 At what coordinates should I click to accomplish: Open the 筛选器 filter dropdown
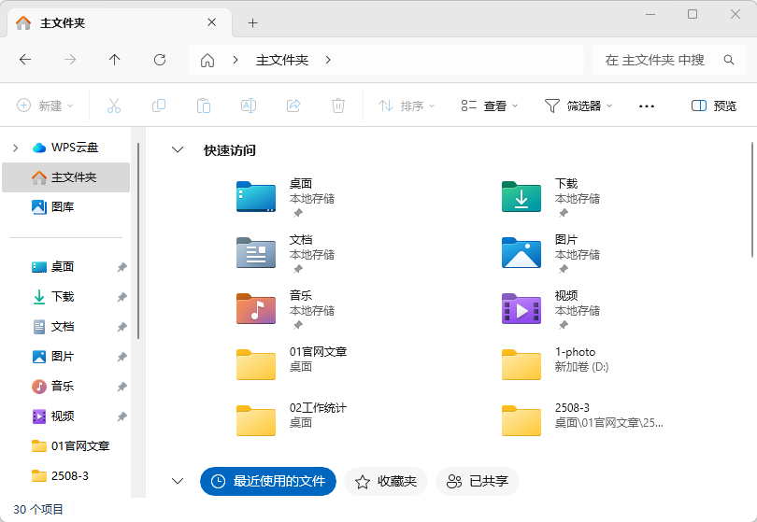coord(578,106)
